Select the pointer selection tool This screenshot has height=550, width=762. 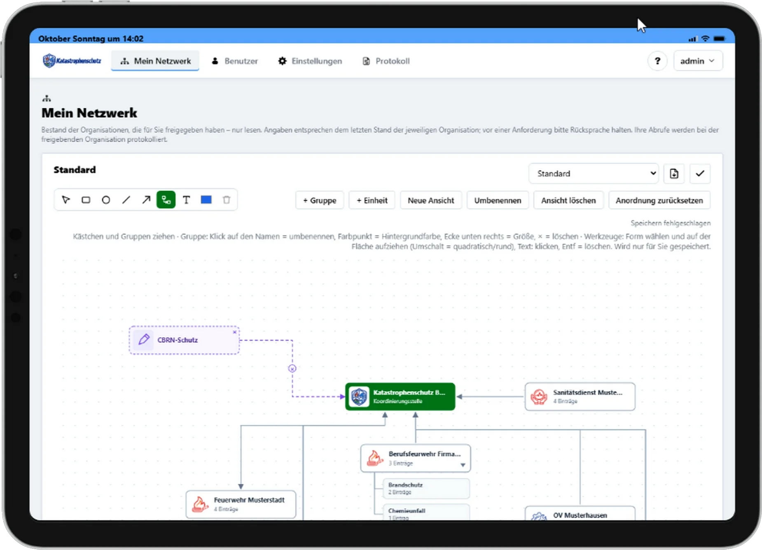click(66, 200)
